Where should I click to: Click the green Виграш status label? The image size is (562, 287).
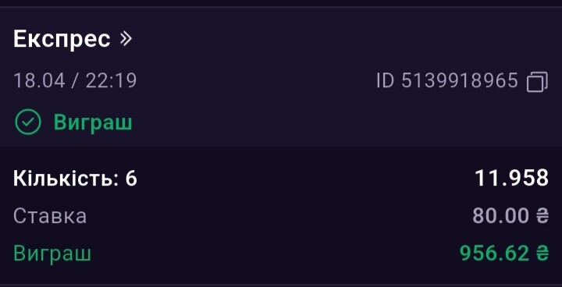pos(93,122)
